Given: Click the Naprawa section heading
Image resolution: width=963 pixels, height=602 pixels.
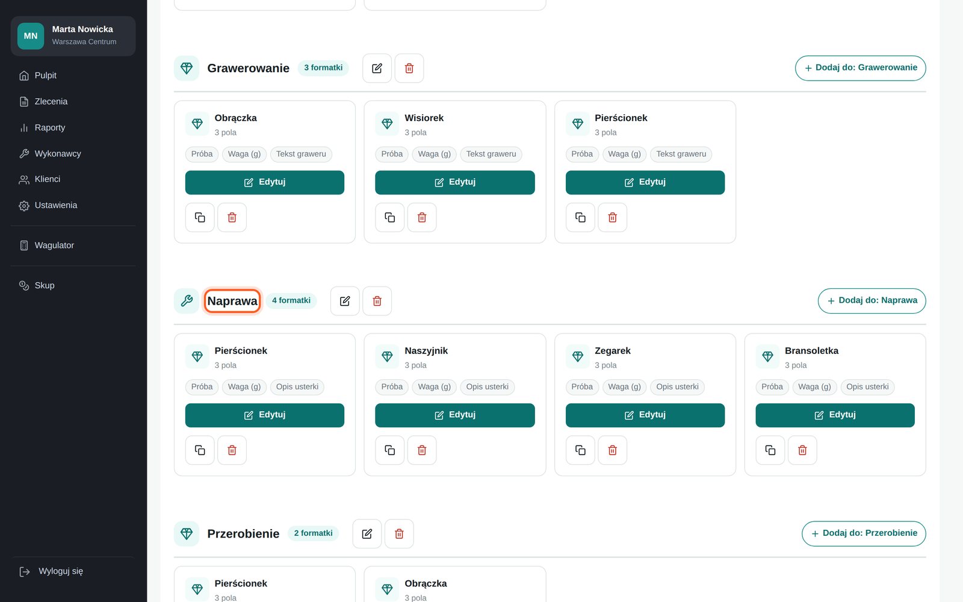Looking at the screenshot, I should click(x=232, y=301).
